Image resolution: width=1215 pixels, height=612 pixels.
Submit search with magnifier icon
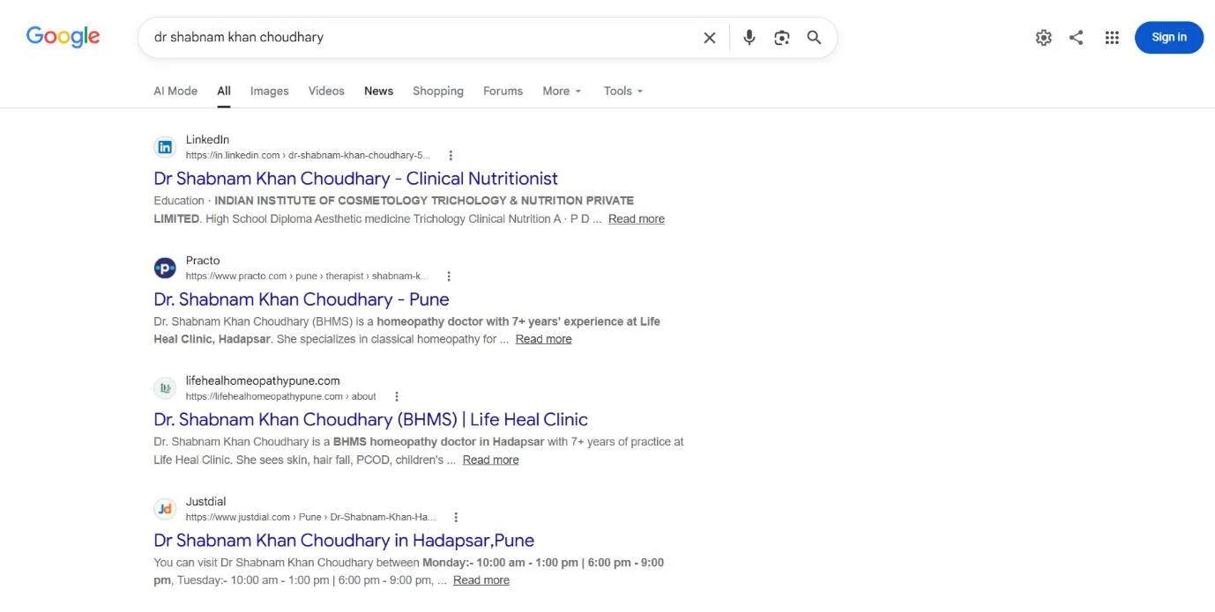pos(814,38)
